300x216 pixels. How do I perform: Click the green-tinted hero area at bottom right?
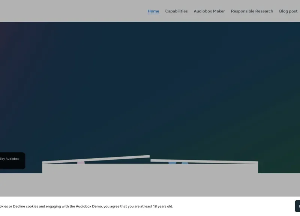point(281,157)
